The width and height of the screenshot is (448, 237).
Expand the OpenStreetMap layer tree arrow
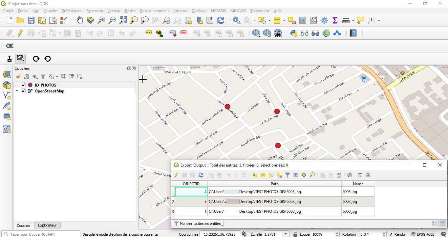point(17,91)
